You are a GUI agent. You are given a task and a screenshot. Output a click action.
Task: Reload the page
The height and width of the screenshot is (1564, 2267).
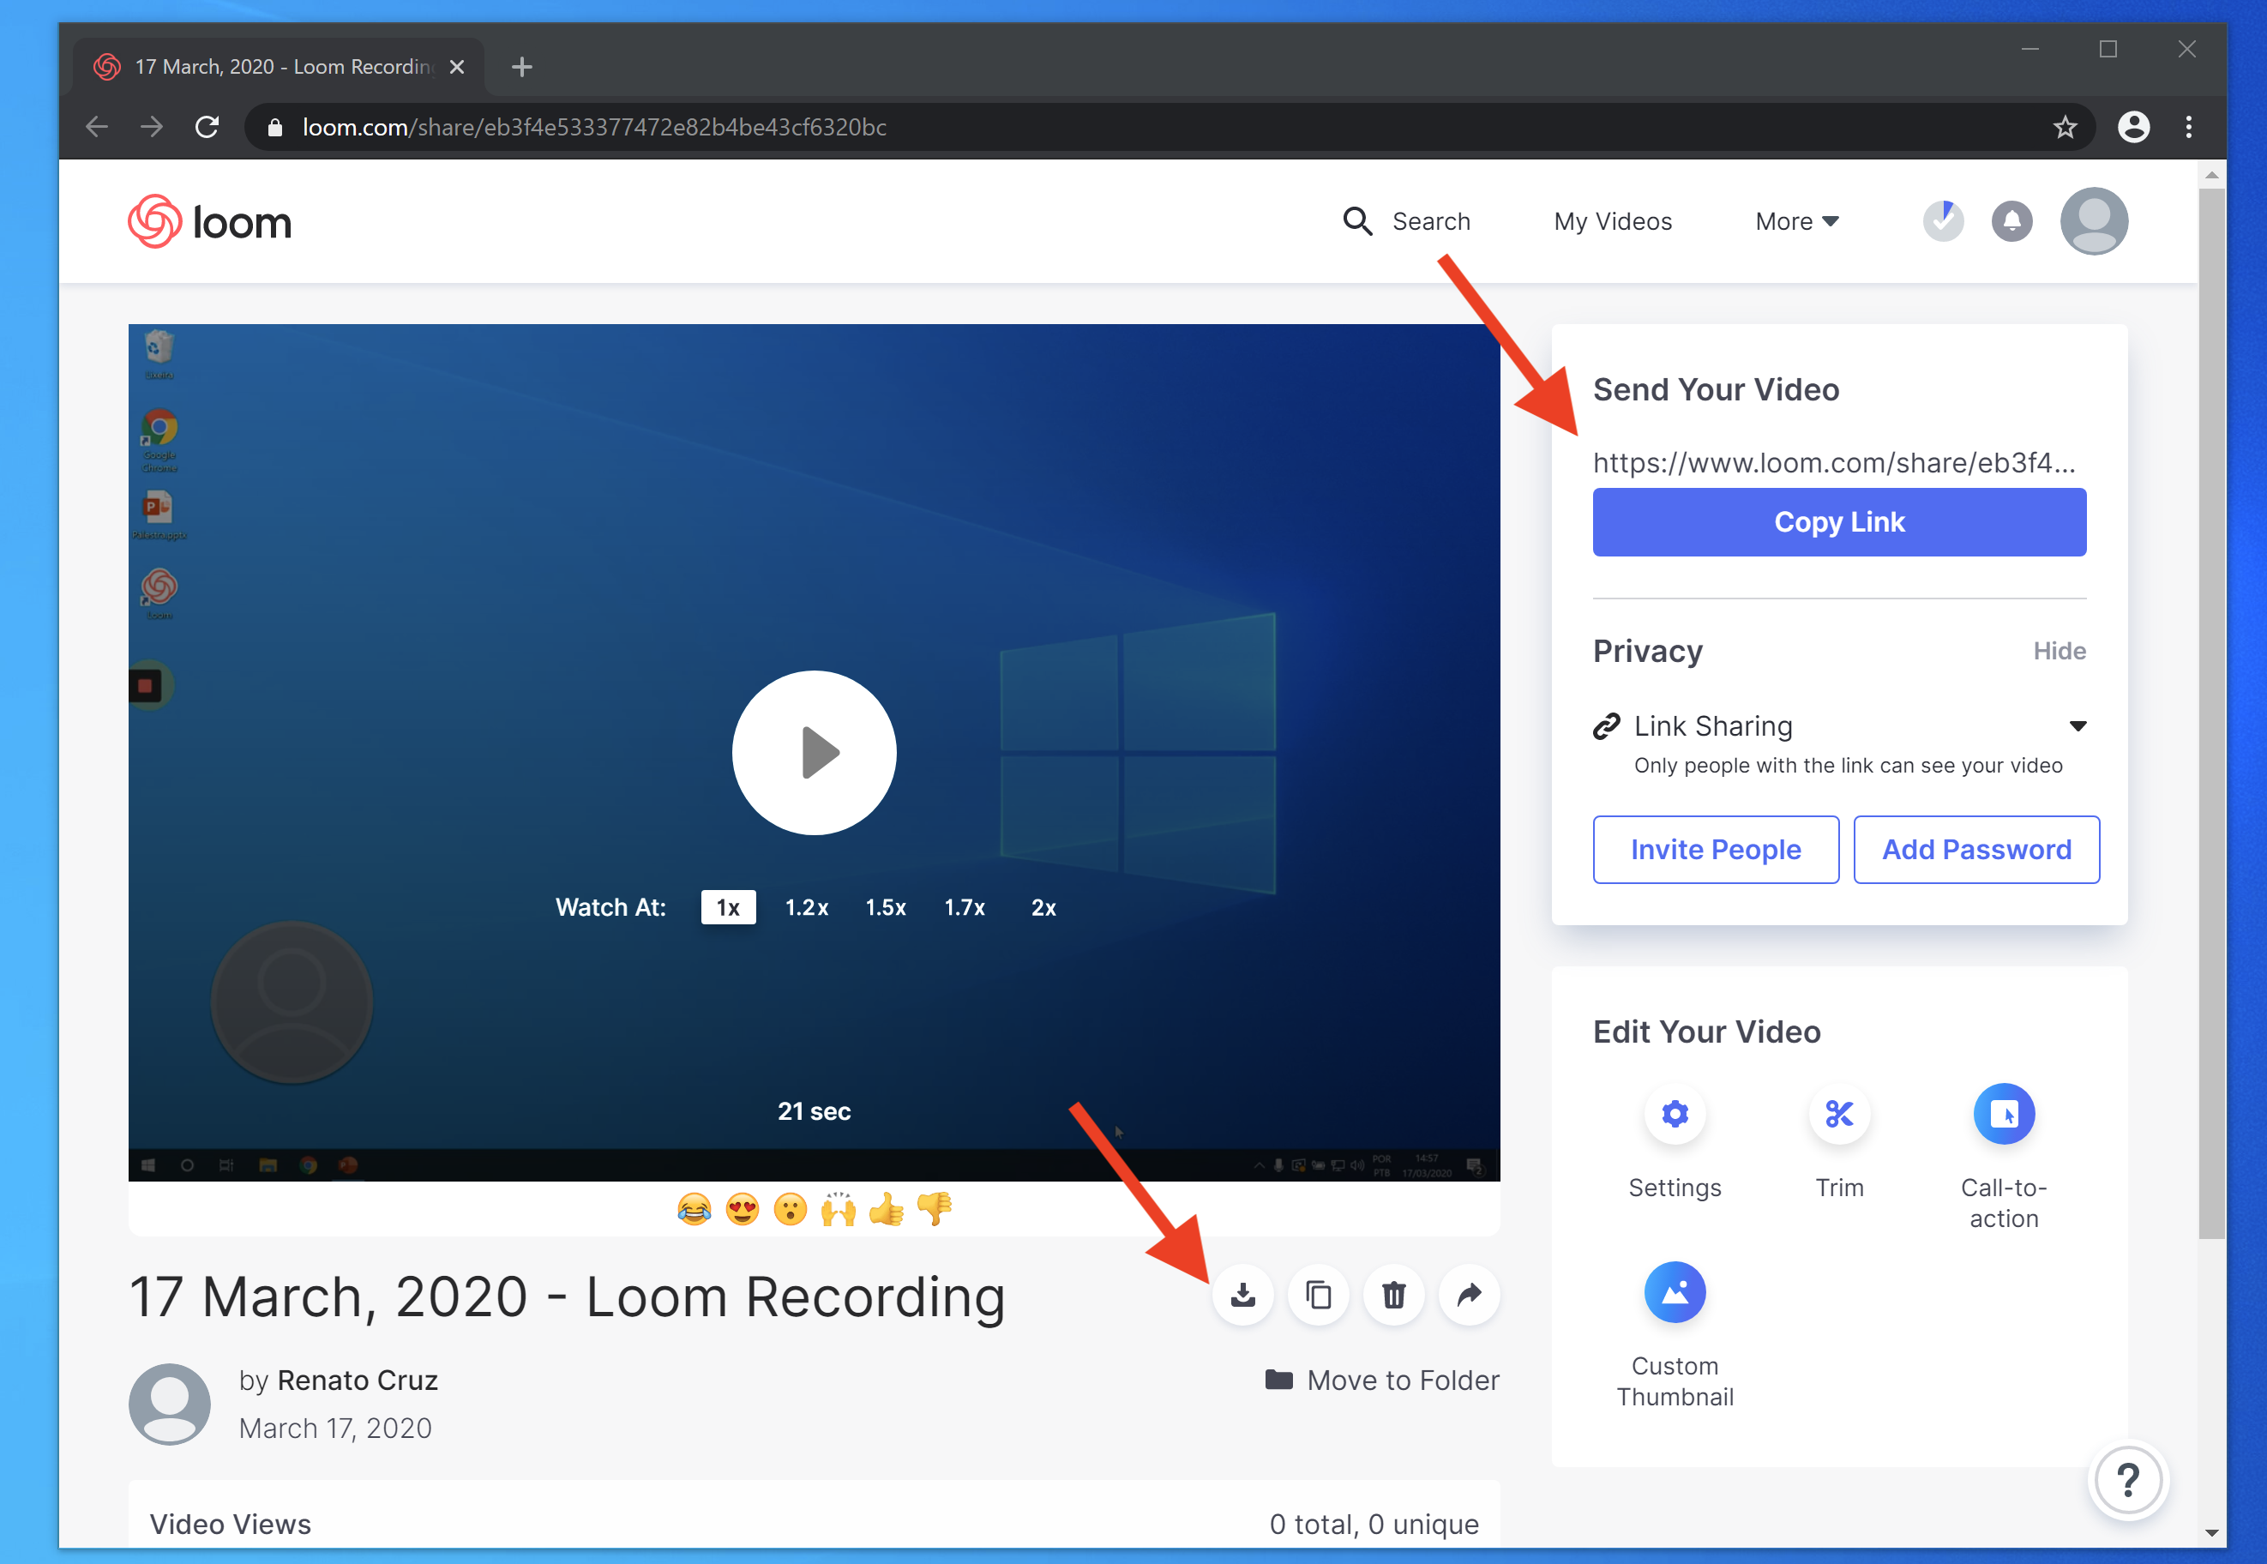pyautogui.click(x=207, y=128)
